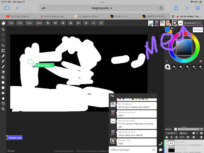Start a voice call with phone icon
Screen dimensions: 204x153
click(x=161, y=144)
